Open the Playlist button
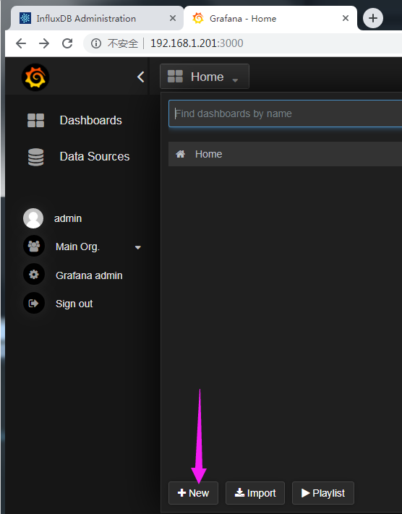Screen dimensions: 402x514 coord(323,493)
